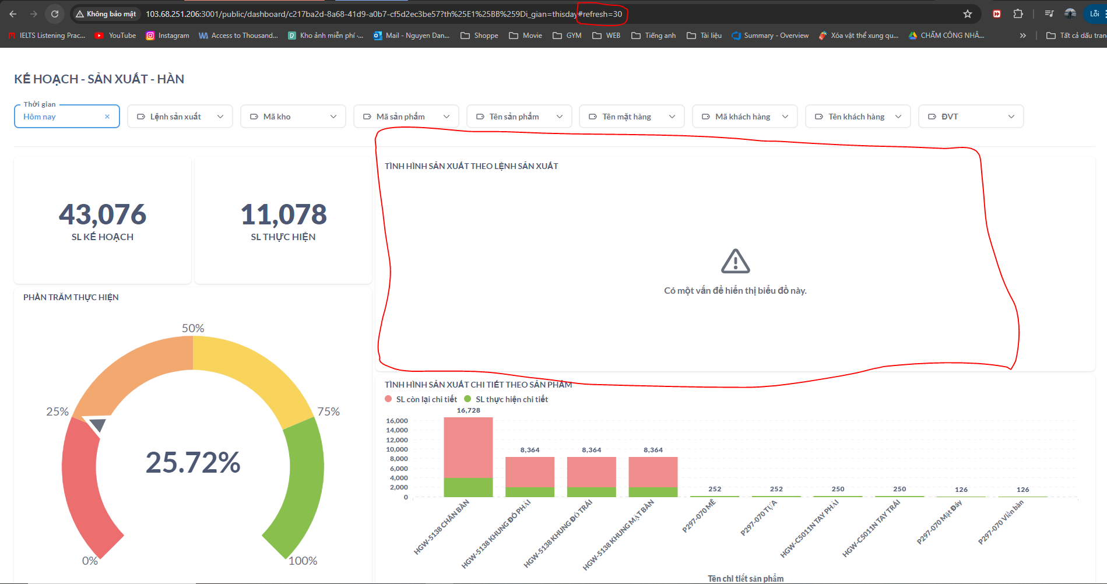Open the YouTube bookmark icon
Viewport: 1107px width, 584px height.
[x=98, y=35]
